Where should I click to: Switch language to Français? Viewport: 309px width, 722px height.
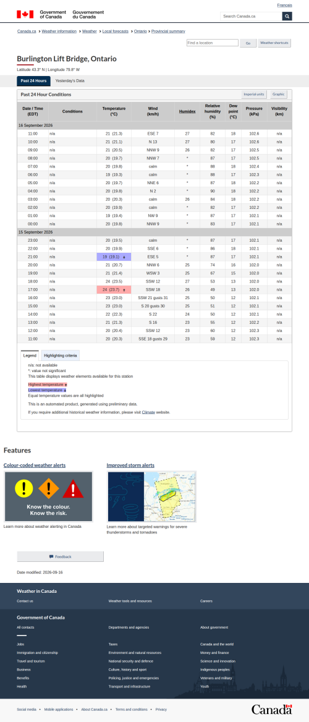(x=284, y=5)
